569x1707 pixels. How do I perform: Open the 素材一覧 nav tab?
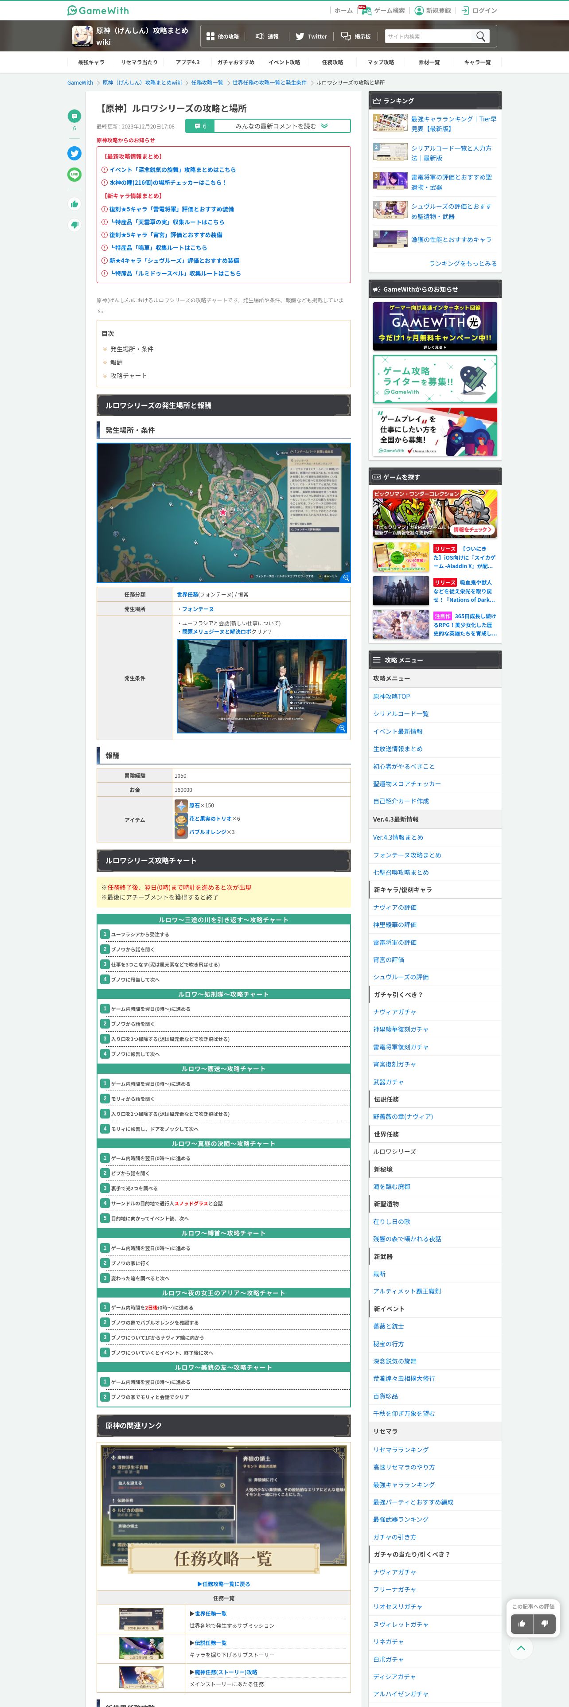point(429,62)
